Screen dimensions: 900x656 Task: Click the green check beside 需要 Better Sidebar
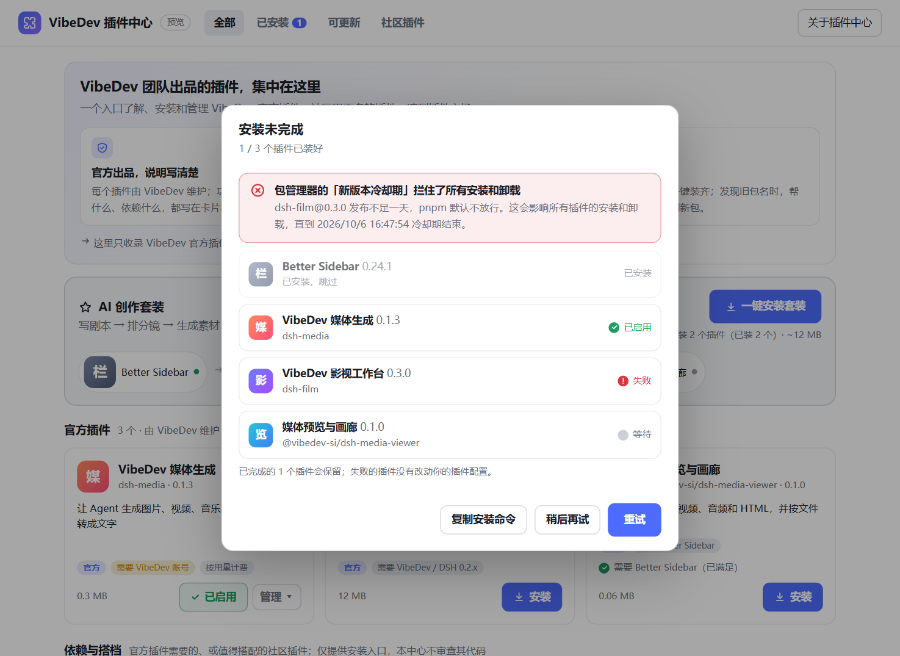pyautogui.click(x=604, y=568)
